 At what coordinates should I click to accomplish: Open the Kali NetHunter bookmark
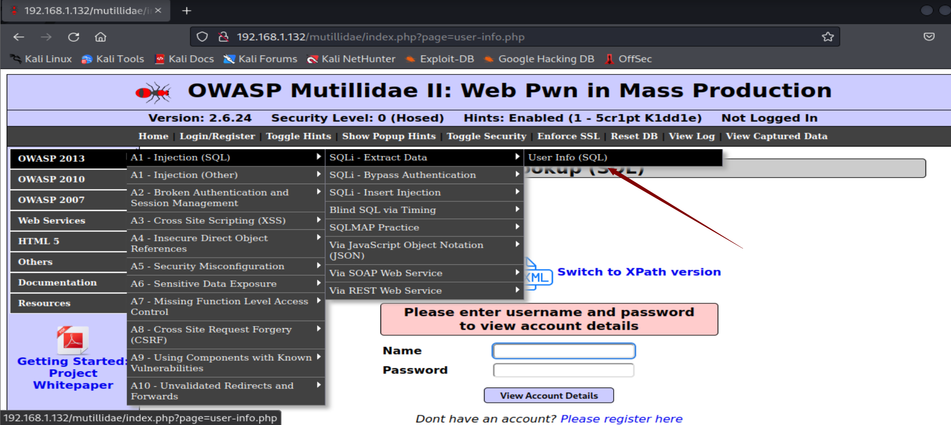click(351, 59)
